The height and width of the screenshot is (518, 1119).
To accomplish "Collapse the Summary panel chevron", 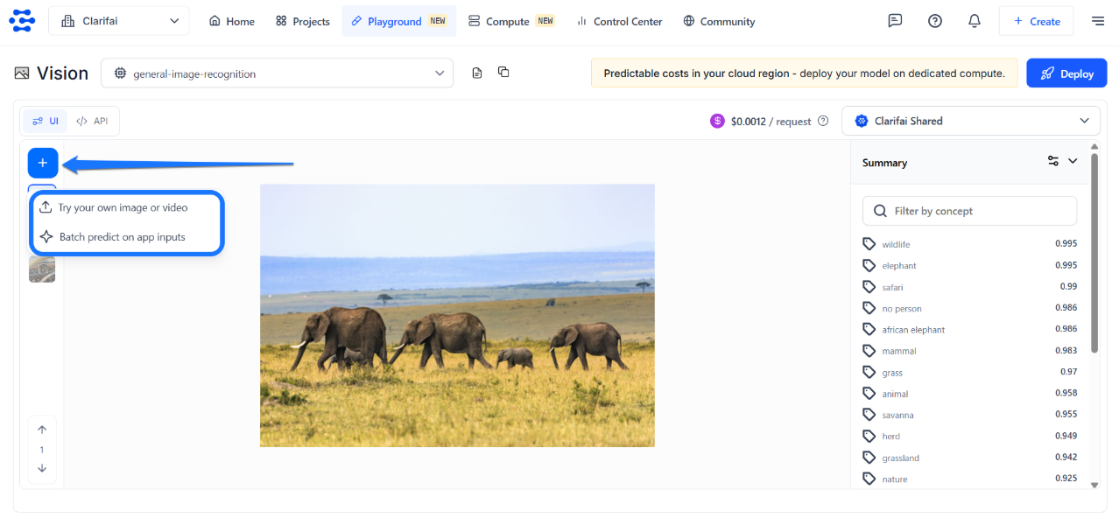I will [x=1073, y=161].
